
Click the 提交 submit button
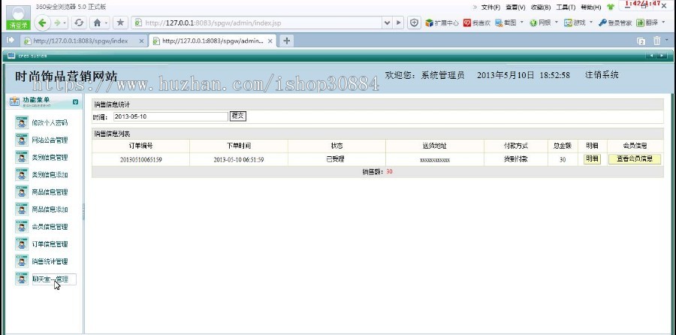238,116
